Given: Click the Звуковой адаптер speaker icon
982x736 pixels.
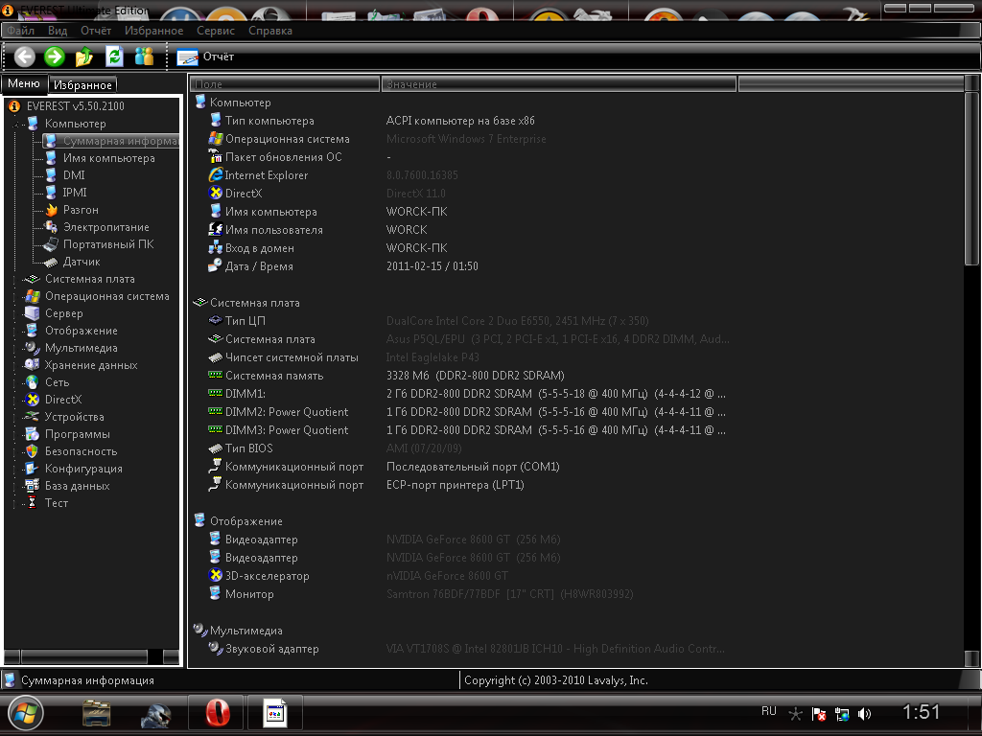Looking at the screenshot, I should (216, 649).
